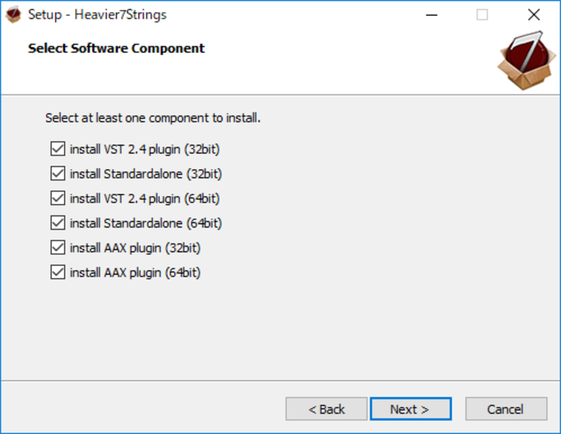This screenshot has height=434, width=561.
Task: Uncheck install VST 2.4 plugin (32bit) checkbox
Action: pyautogui.click(x=58, y=149)
